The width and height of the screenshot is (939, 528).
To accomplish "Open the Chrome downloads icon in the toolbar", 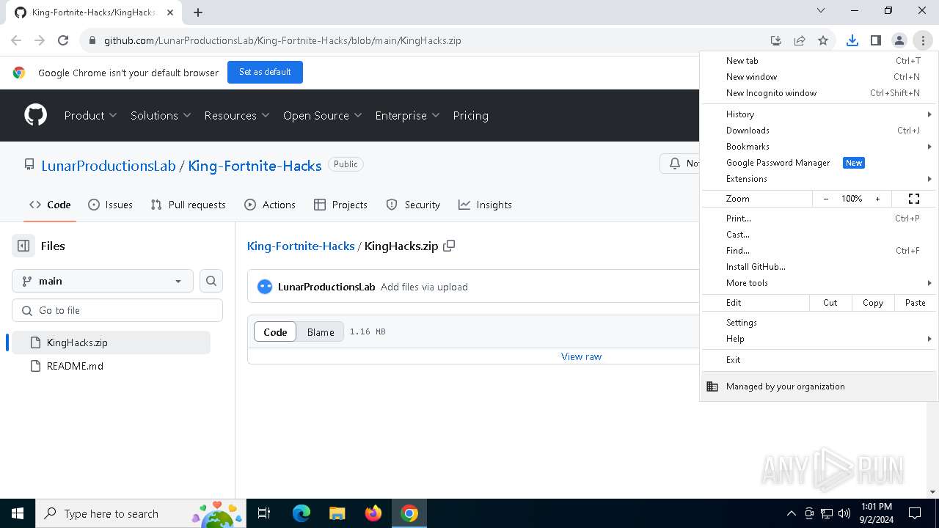I will click(852, 40).
